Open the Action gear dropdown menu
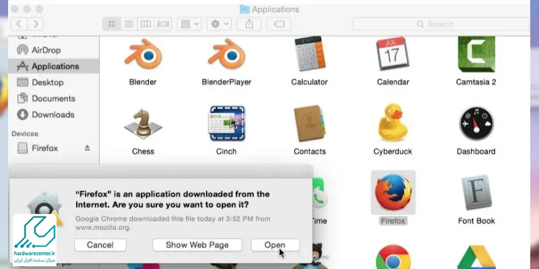The width and height of the screenshot is (539, 269). click(x=220, y=24)
